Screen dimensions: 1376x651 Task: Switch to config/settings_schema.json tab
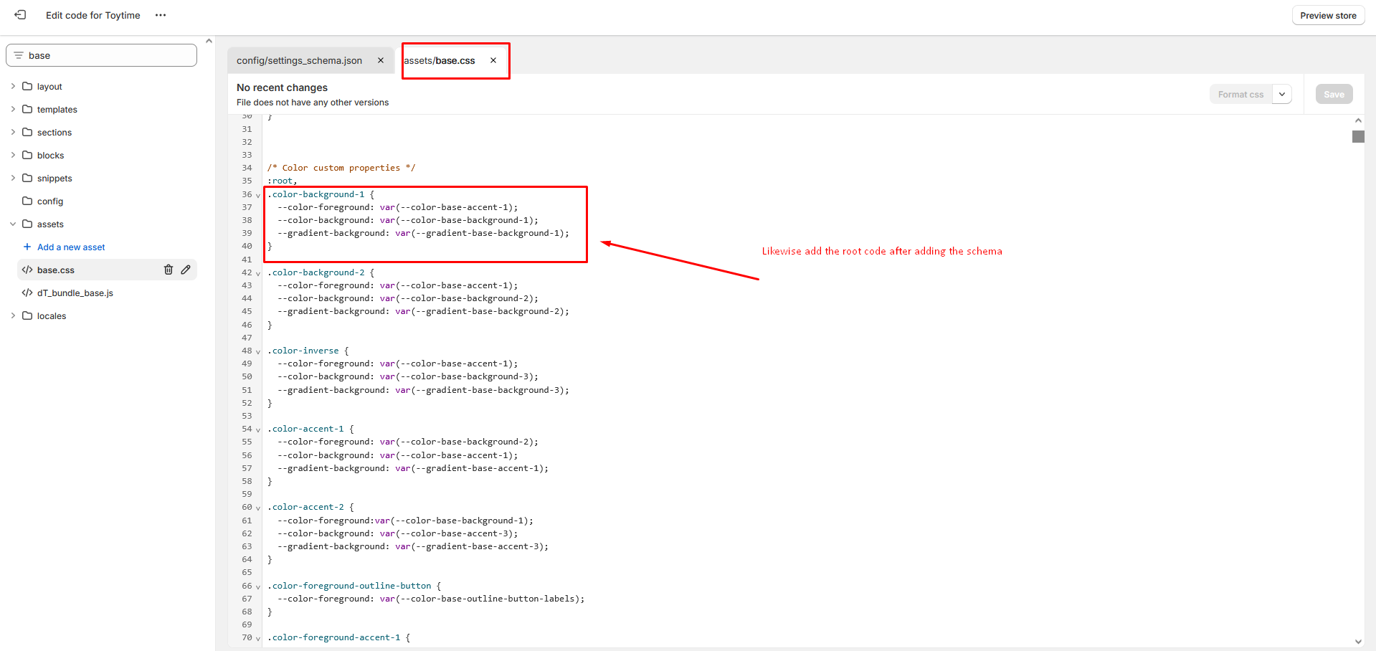pos(299,60)
